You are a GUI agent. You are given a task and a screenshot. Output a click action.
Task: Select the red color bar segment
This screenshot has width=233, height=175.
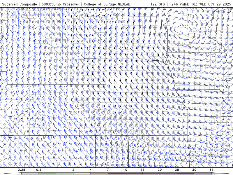pos(116,174)
